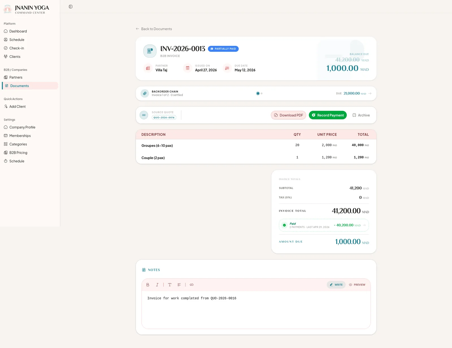Toggle bold formatting in notes

[x=148, y=285]
